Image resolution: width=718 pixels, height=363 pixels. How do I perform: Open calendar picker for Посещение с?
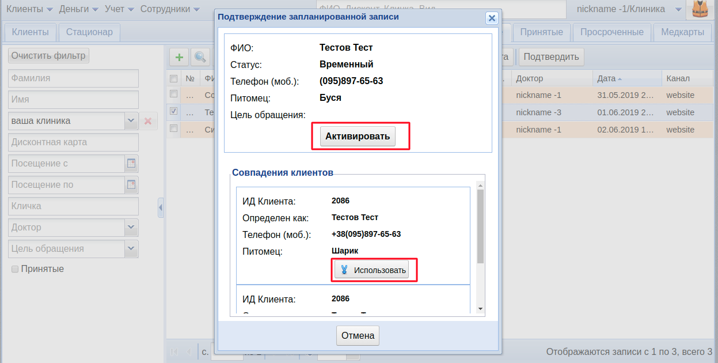[x=131, y=164]
